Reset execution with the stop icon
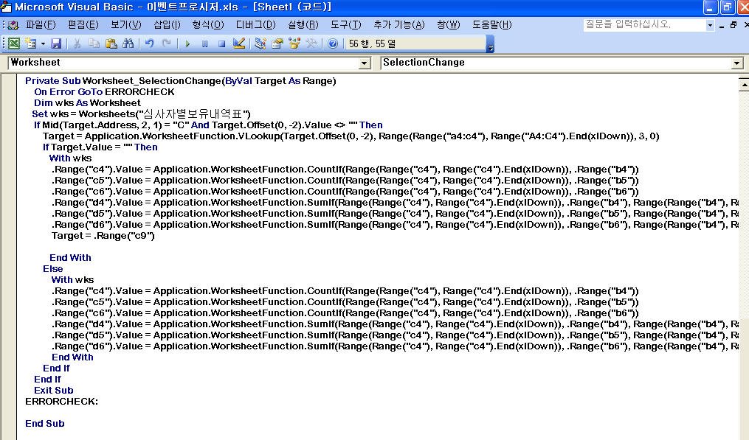 pos(221,44)
